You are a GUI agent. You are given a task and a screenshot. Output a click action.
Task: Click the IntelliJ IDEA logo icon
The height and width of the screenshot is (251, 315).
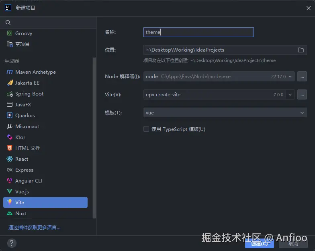click(8, 8)
